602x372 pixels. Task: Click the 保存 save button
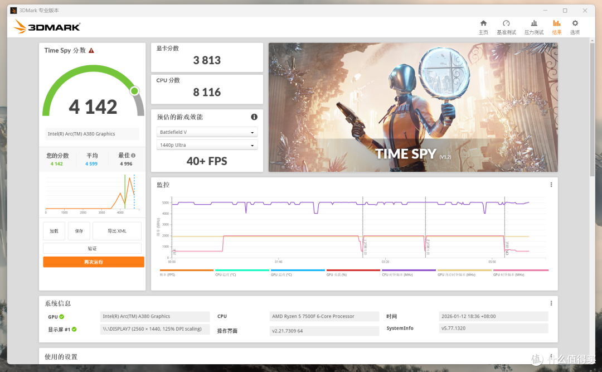(x=79, y=231)
